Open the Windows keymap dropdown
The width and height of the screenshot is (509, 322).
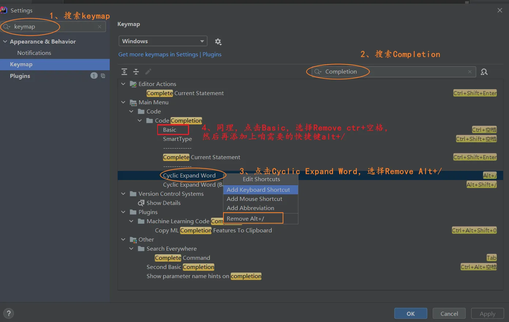163,41
